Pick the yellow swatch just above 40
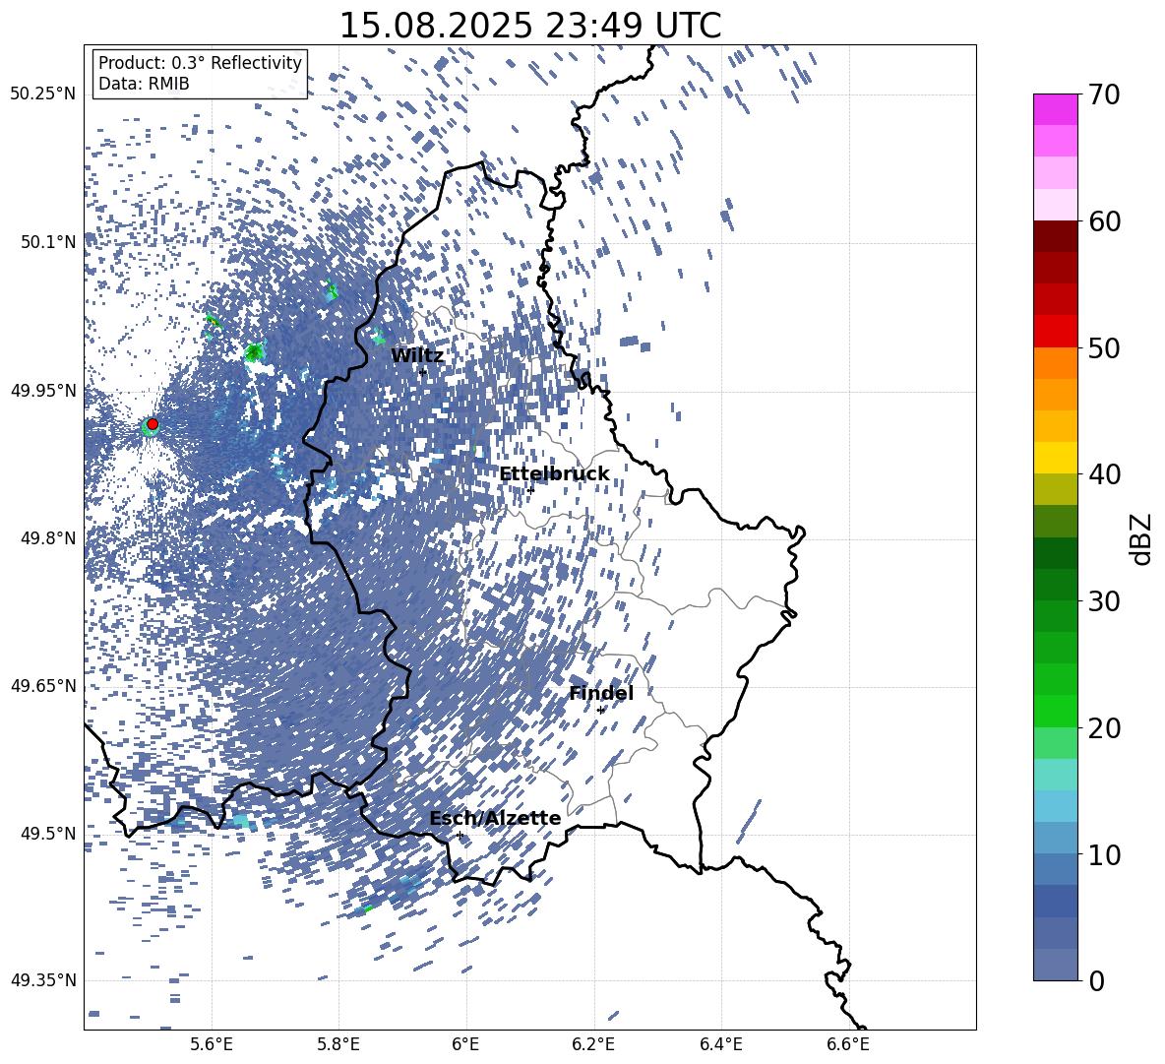 click(1055, 458)
